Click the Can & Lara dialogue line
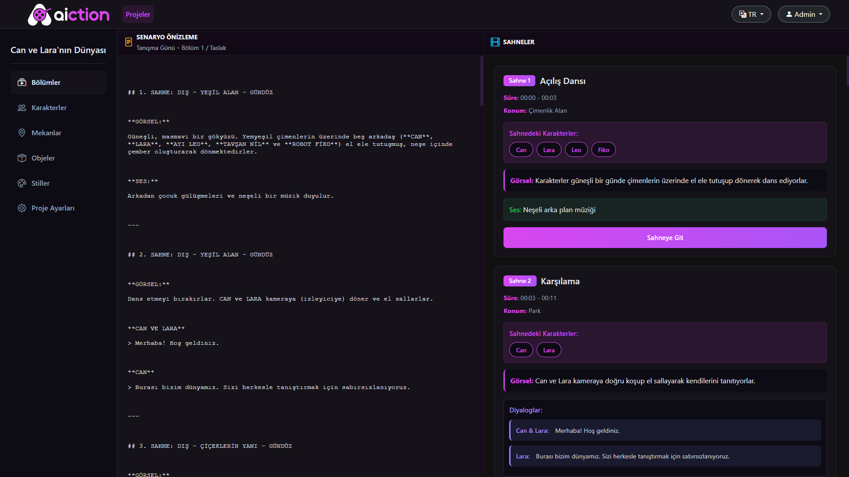Image resolution: width=849 pixels, height=477 pixels. [x=665, y=431]
